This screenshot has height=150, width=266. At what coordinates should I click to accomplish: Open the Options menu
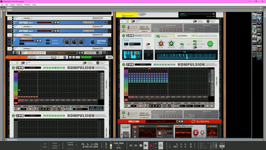[19, 5]
